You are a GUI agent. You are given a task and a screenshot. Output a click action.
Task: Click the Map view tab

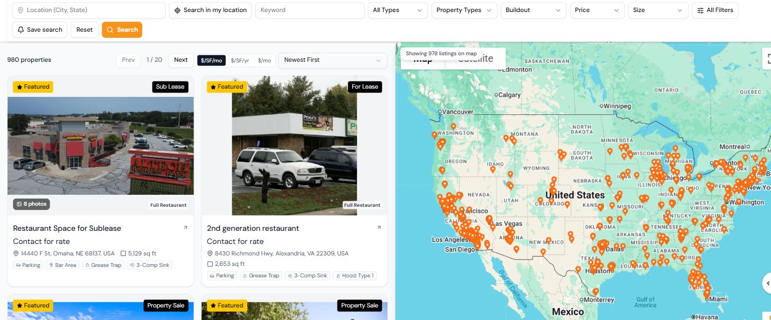tap(423, 59)
